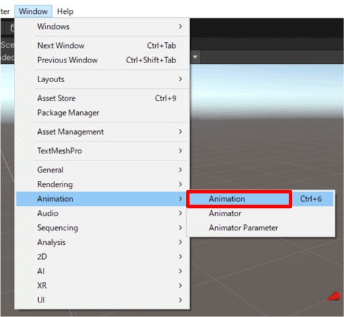The image size is (344, 317).
Task: Open Animator Parameter window entry
Action: pyautogui.click(x=260, y=228)
